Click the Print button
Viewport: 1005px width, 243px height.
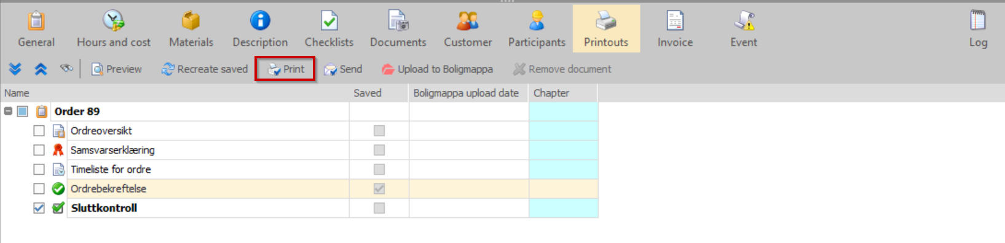click(x=286, y=69)
